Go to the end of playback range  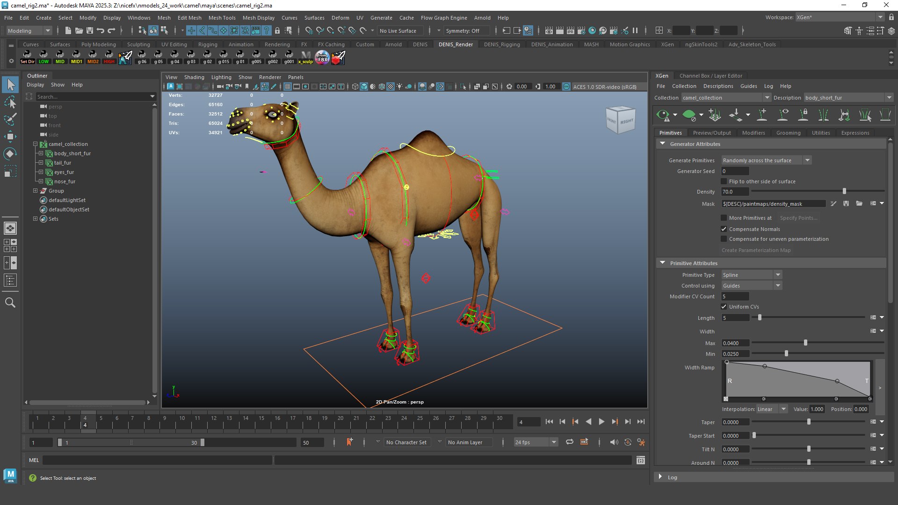click(641, 422)
